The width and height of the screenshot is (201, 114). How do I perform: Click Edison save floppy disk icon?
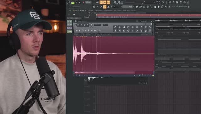77,30
